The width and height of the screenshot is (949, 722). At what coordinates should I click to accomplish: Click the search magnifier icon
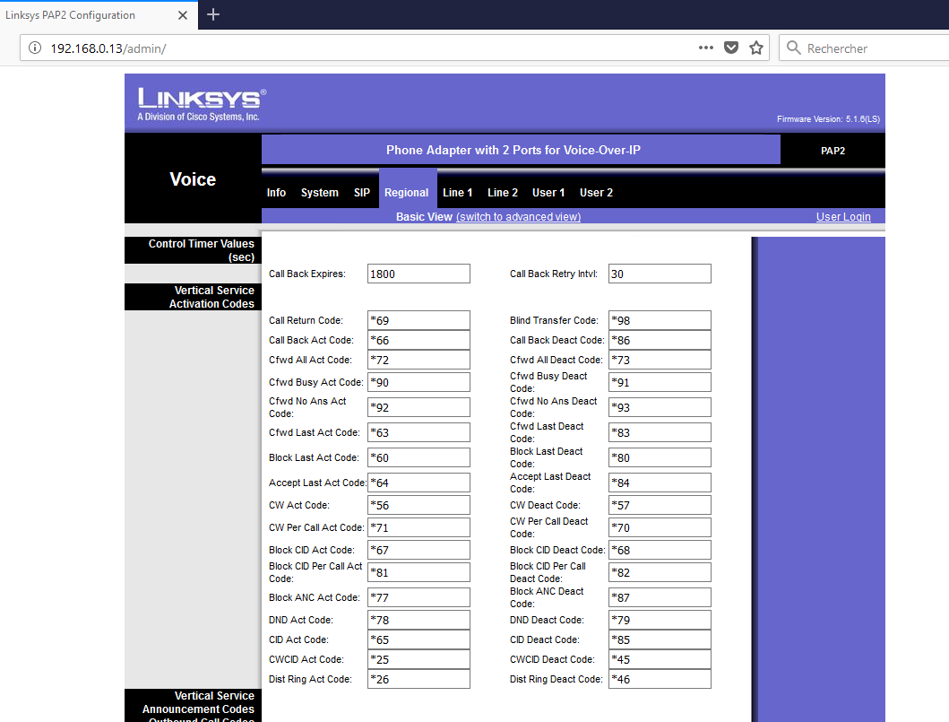click(793, 48)
